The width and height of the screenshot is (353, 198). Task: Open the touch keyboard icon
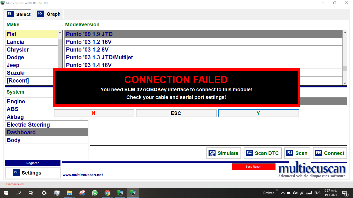309,193
